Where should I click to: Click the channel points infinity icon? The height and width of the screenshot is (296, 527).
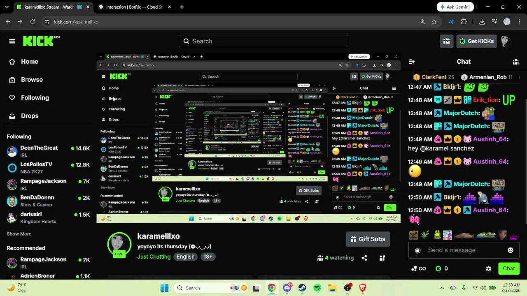point(419,268)
